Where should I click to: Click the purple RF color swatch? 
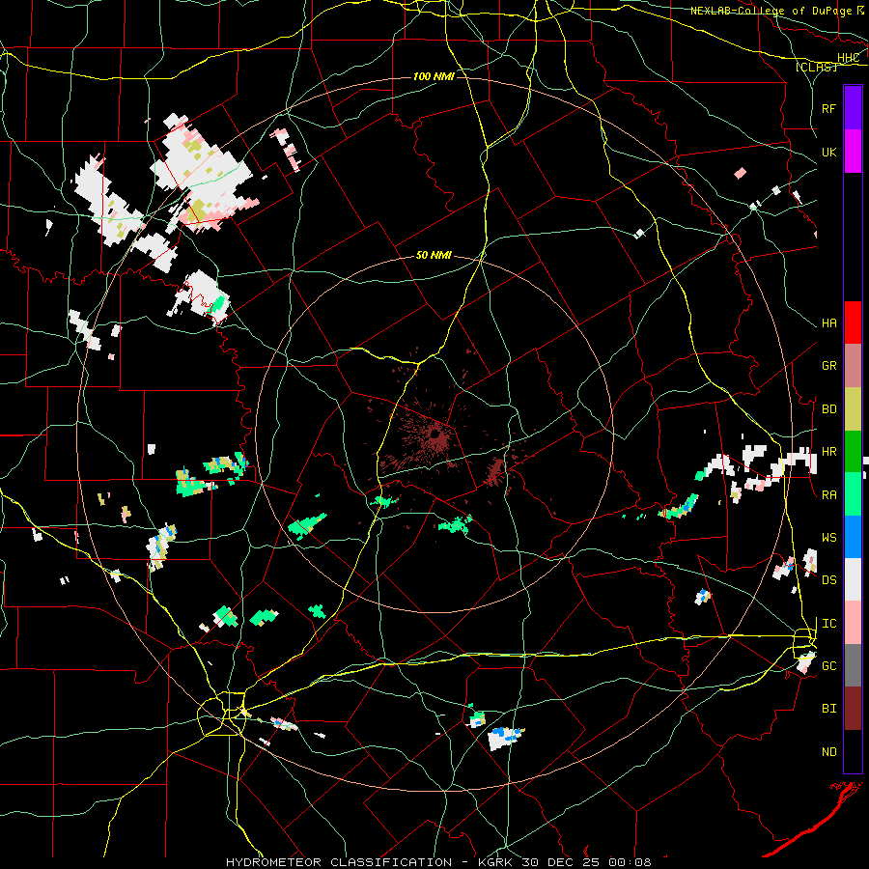tap(853, 108)
